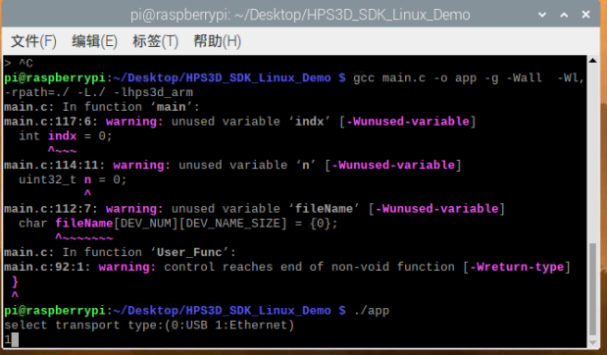Open the 标签(T) menu

[x=155, y=41]
